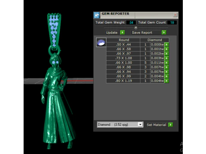The height and width of the screenshot is (154, 206).
Task: Click the Save Report label button
Action: click(x=146, y=33)
